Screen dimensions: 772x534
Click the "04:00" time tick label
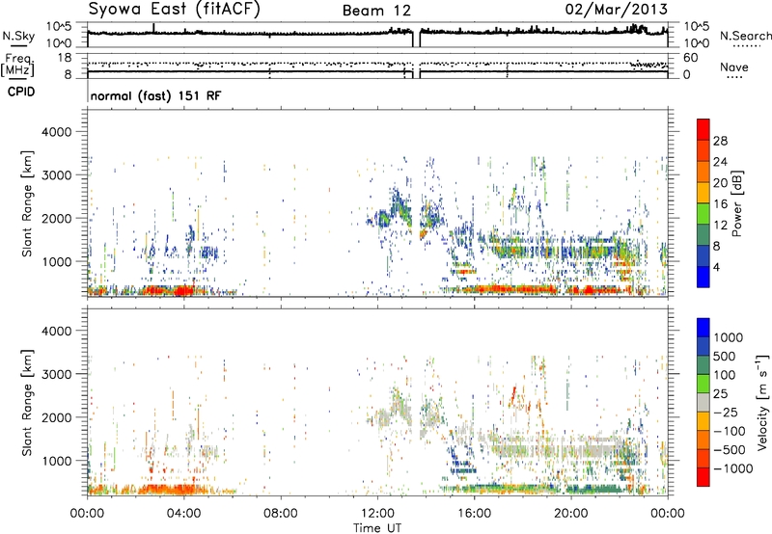(x=183, y=514)
